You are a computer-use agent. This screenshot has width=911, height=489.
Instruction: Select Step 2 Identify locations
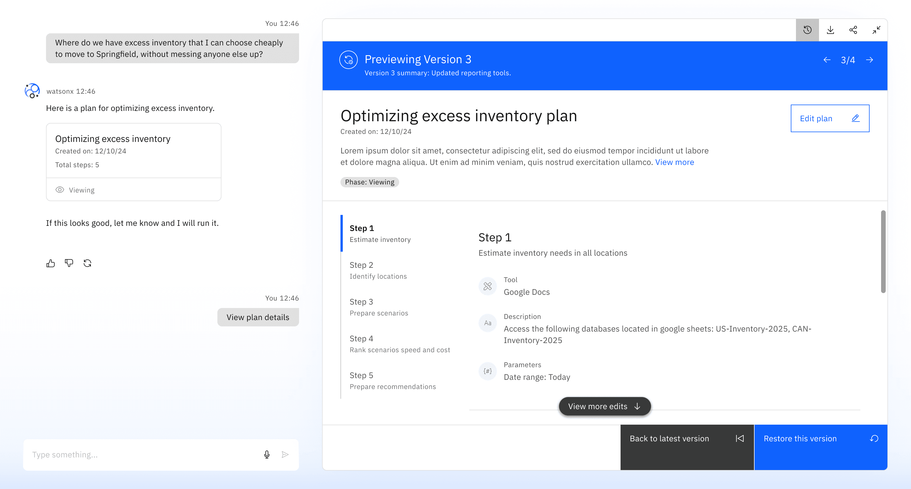click(378, 270)
